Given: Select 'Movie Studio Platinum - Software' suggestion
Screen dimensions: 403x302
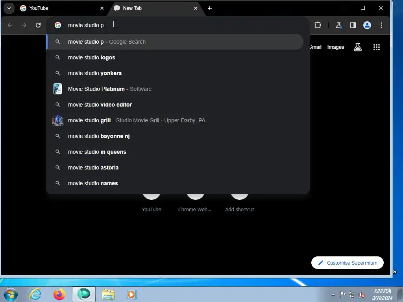Looking at the screenshot, I should tap(175, 89).
